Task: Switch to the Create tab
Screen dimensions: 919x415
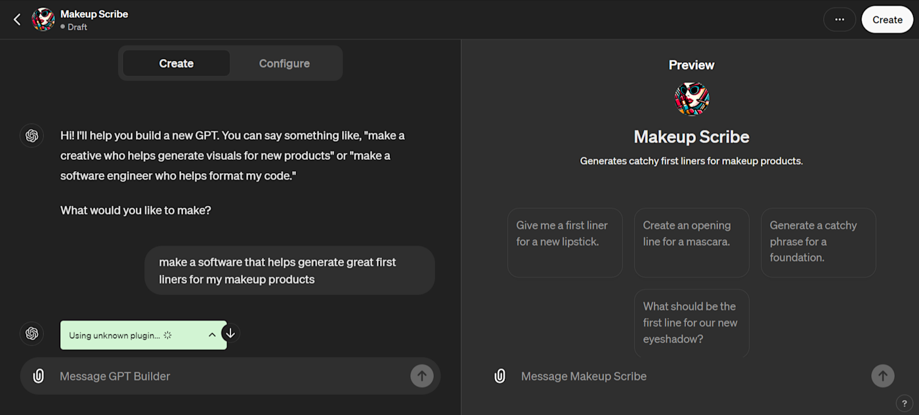Action: pyautogui.click(x=176, y=64)
